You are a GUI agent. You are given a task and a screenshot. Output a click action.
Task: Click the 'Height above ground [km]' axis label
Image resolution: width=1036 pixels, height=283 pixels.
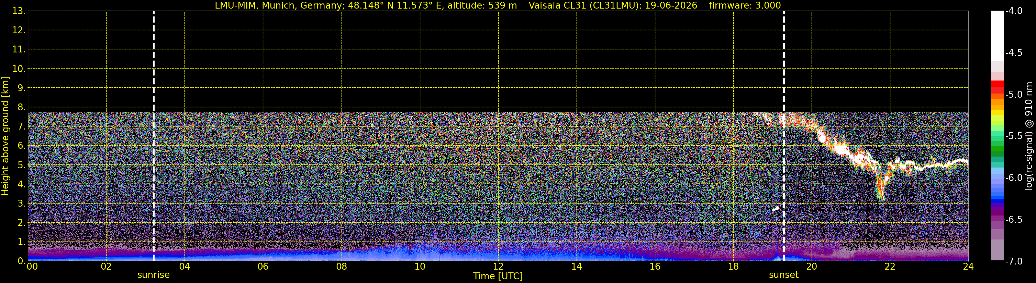[x=5, y=136]
